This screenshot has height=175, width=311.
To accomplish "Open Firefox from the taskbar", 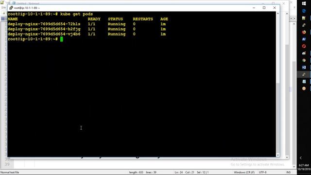I will click(304, 32).
